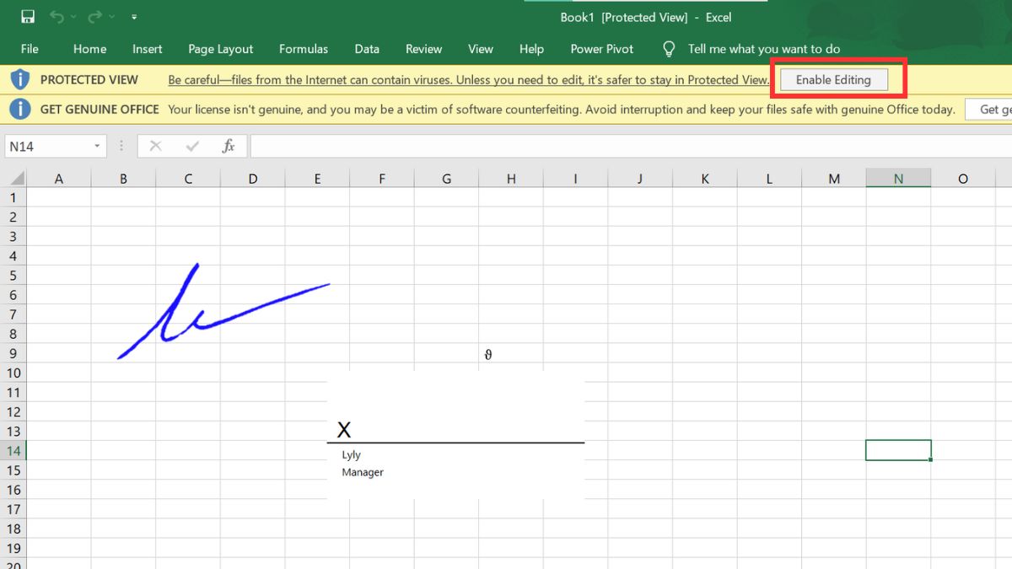Click the Enter checkmark in formula bar
The image size is (1012, 569).
tap(192, 147)
